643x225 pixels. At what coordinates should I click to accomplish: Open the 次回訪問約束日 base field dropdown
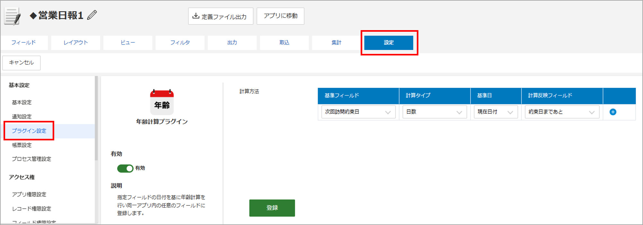tap(358, 112)
